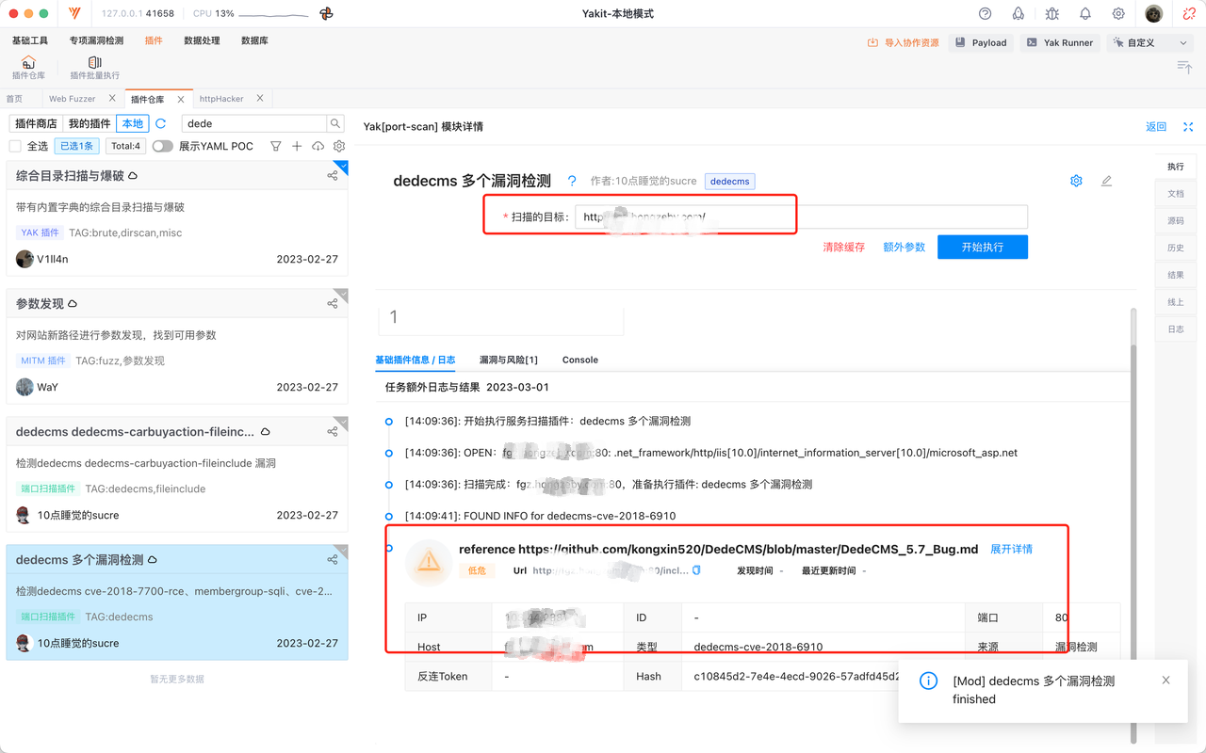Refresh the local plugin list
Screen dimensions: 1206x753
coord(161,123)
